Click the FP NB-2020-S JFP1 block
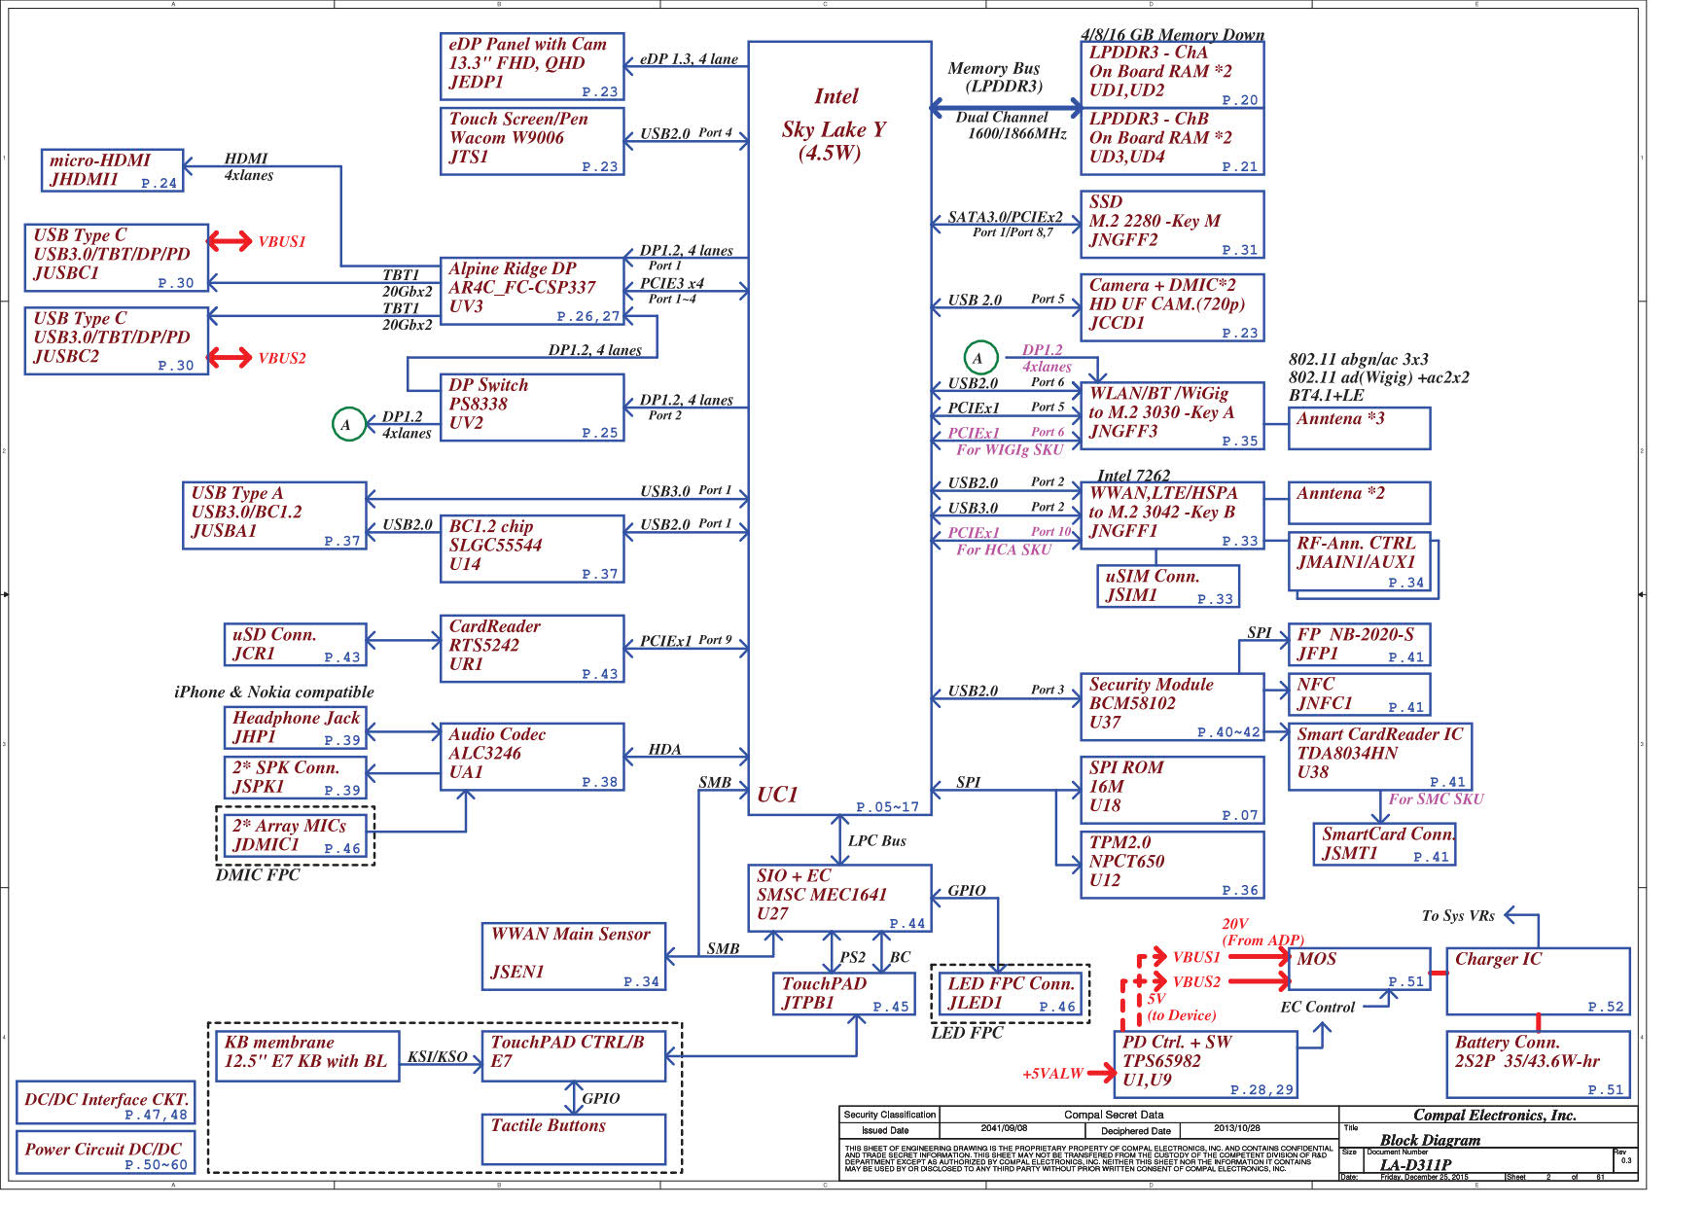 point(1359,645)
